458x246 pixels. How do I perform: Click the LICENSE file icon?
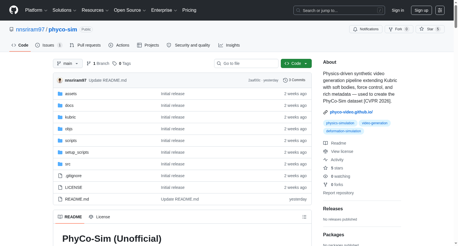coord(60,187)
